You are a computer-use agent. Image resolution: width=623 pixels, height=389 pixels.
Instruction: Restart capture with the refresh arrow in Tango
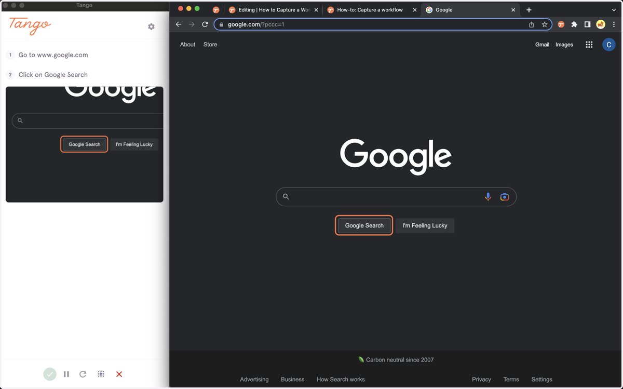[83, 374]
